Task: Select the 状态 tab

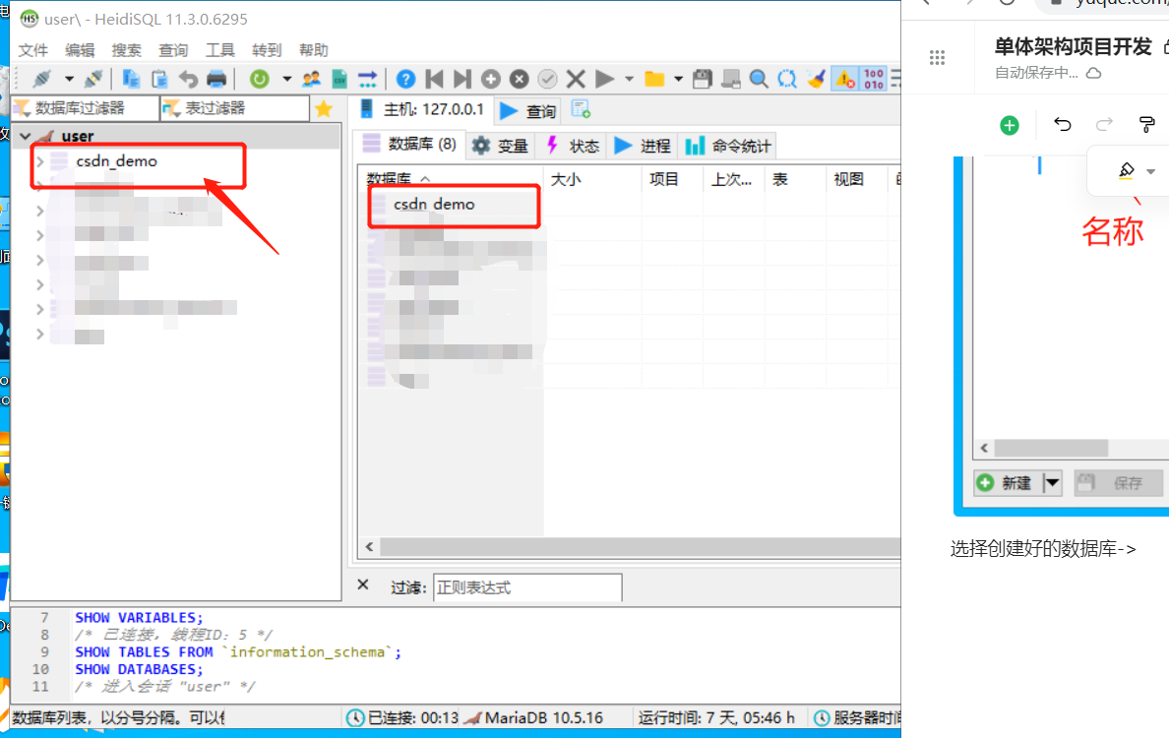Action: (573, 146)
